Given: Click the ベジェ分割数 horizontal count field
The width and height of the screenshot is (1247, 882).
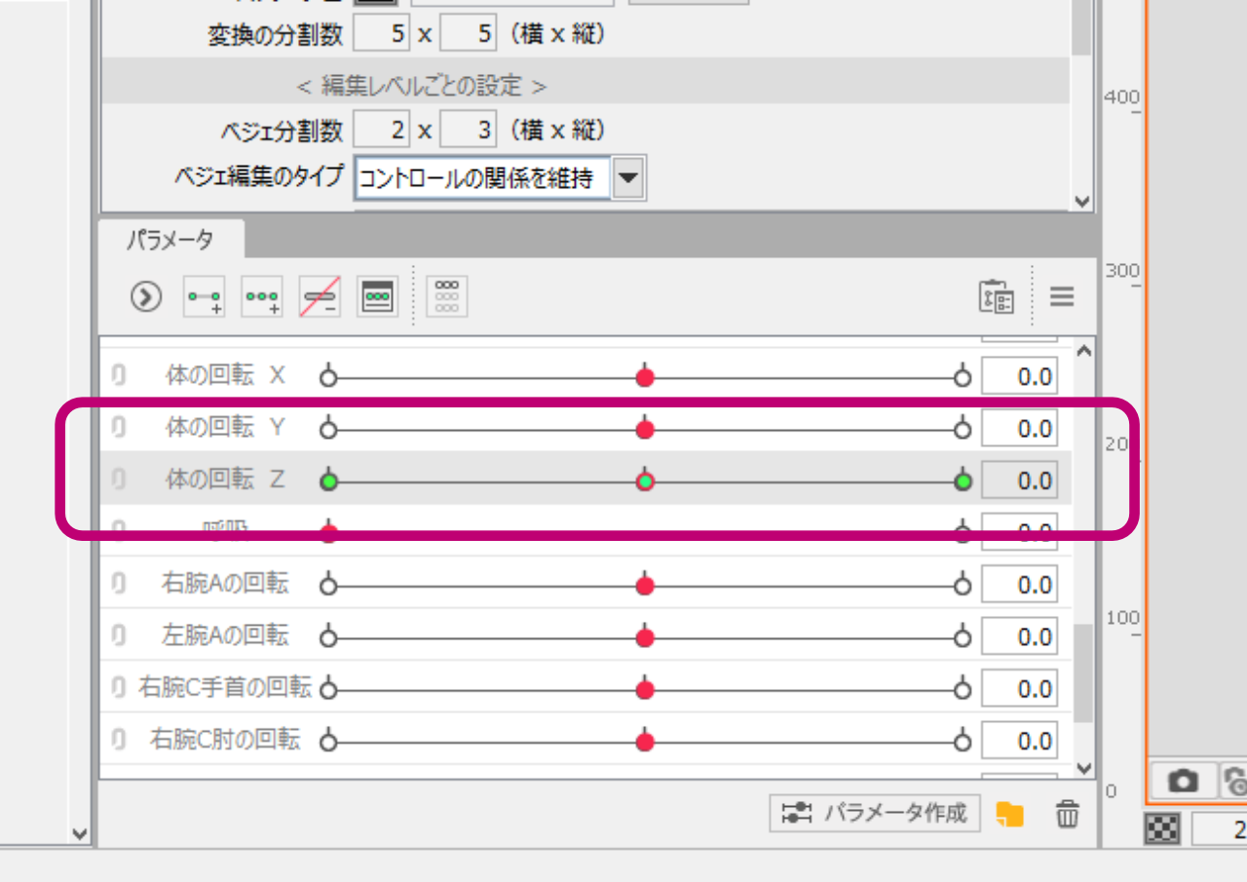Looking at the screenshot, I should tap(382, 130).
